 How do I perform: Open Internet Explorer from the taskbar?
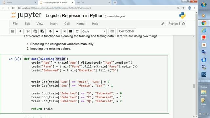pyautogui.click(x=204, y=30)
